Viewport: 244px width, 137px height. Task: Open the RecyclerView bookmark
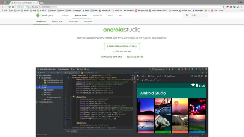(x=142, y=10)
